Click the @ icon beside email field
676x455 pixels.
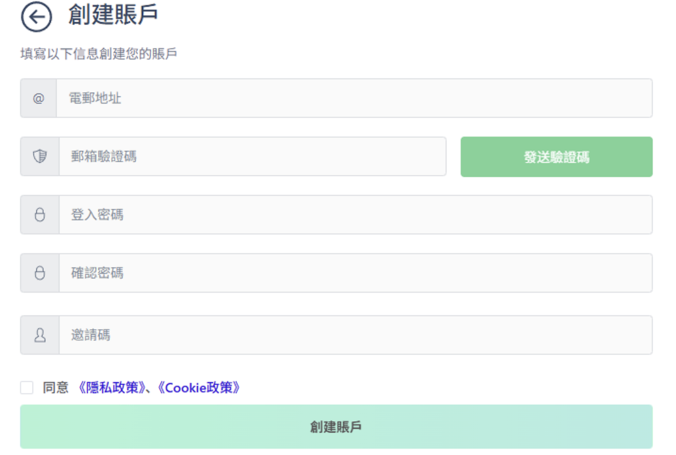[x=39, y=98]
